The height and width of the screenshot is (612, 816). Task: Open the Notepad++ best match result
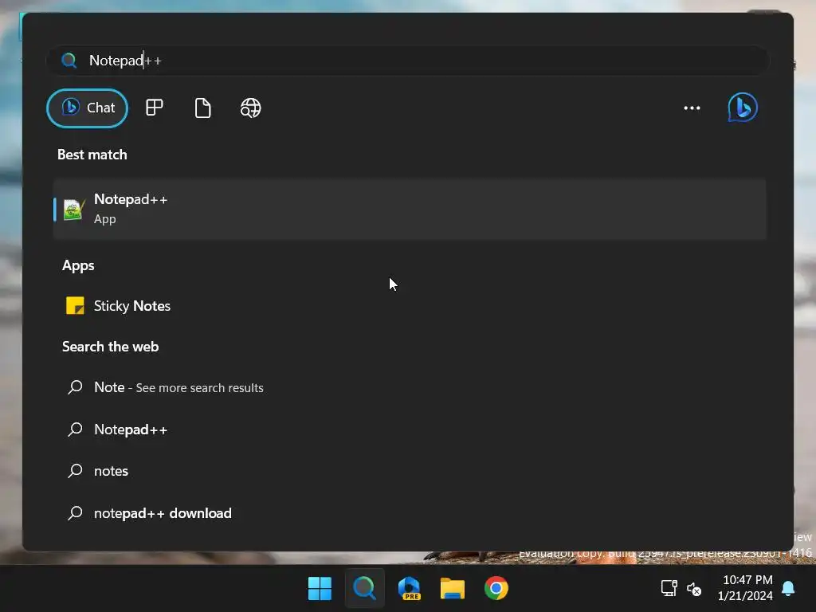coord(410,210)
